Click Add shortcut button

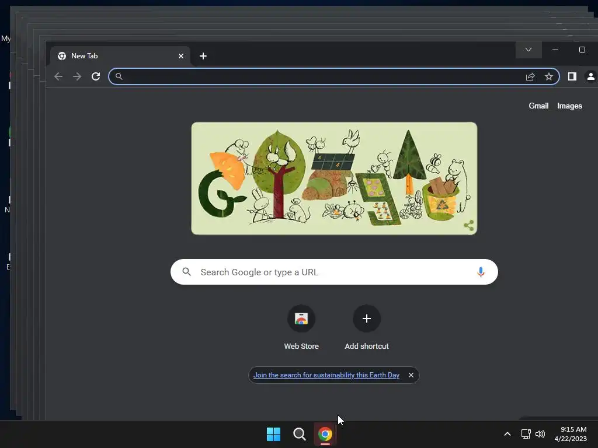click(367, 328)
